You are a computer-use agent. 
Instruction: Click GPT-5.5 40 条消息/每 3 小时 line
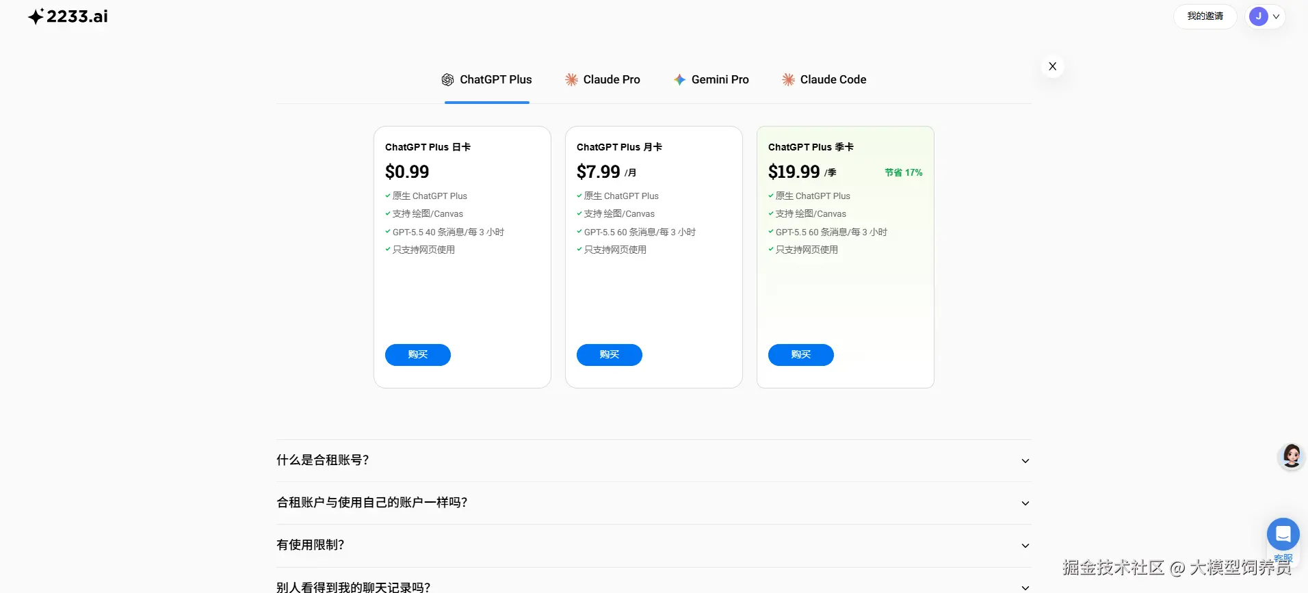[448, 232]
